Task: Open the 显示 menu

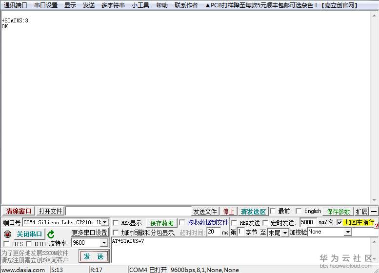Action: point(70,5)
